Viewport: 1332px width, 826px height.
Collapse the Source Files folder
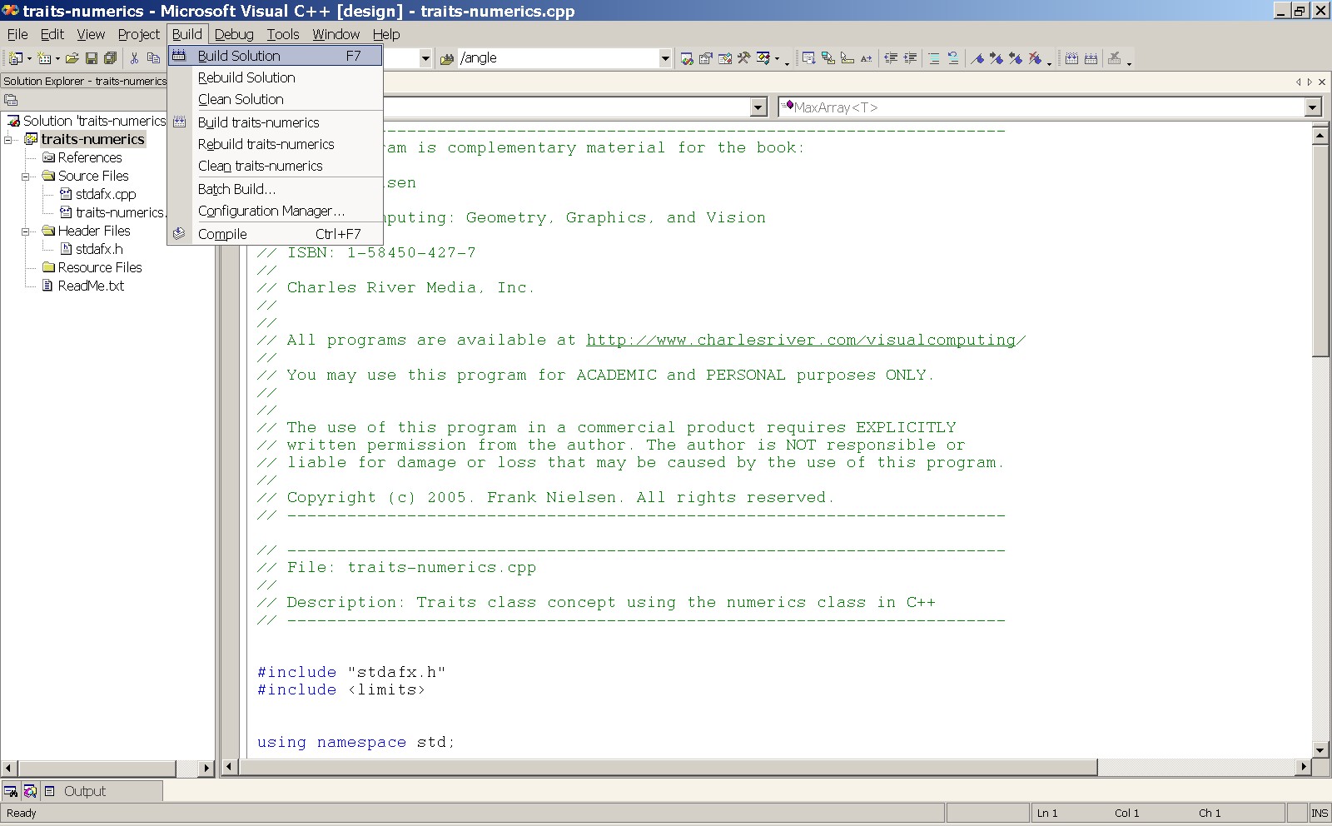tap(26, 177)
